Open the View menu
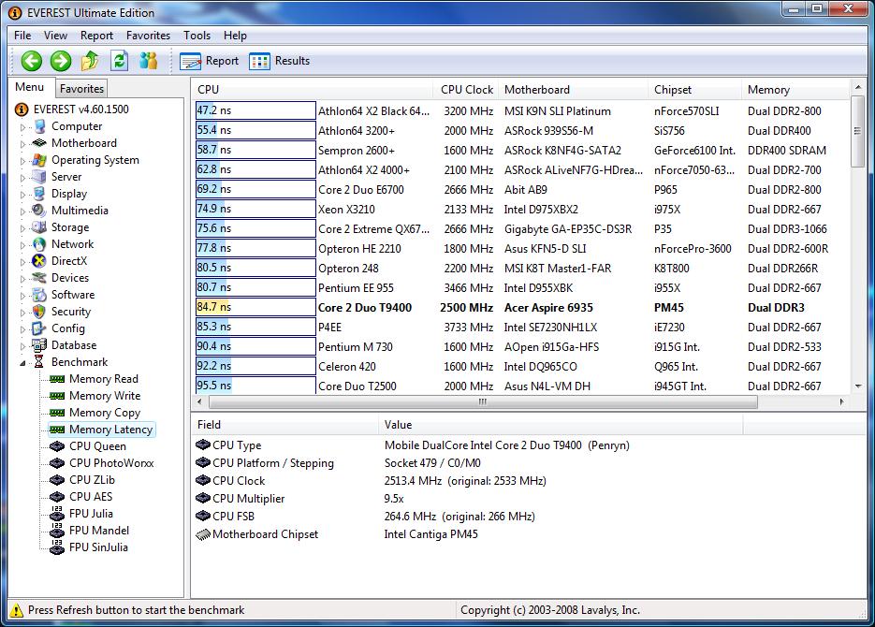The width and height of the screenshot is (875, 627). pyautogui.click(x=56, y=36)
